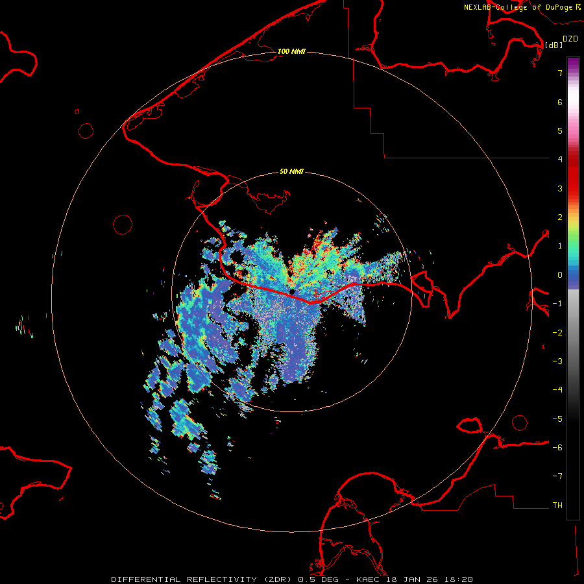Click the 6 value on the dB scale

560,102
